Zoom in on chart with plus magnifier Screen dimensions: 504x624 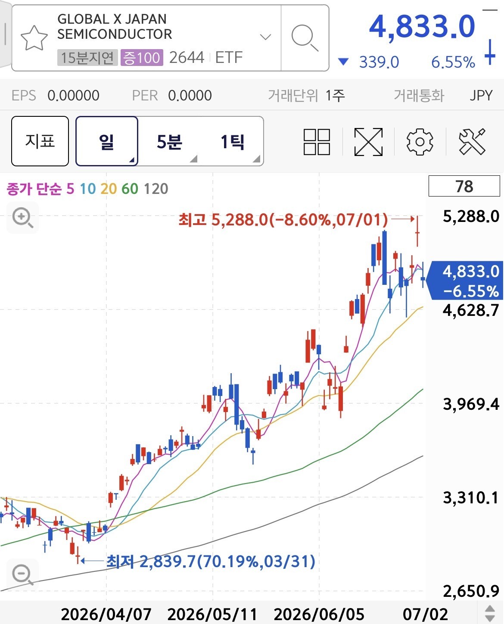[x=22, y=218]
